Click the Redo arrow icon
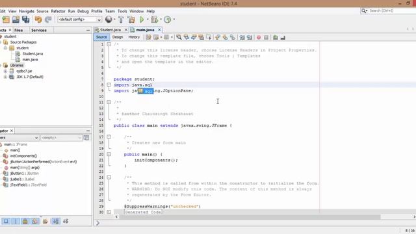Viewport: 416px width, 234px height. [x=48, y=19]
